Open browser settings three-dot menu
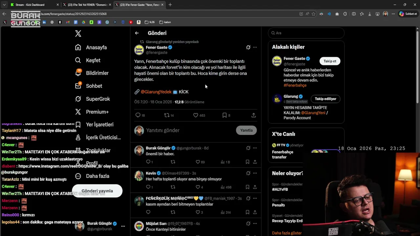This screenshot has height=236, width=420. 393,14
